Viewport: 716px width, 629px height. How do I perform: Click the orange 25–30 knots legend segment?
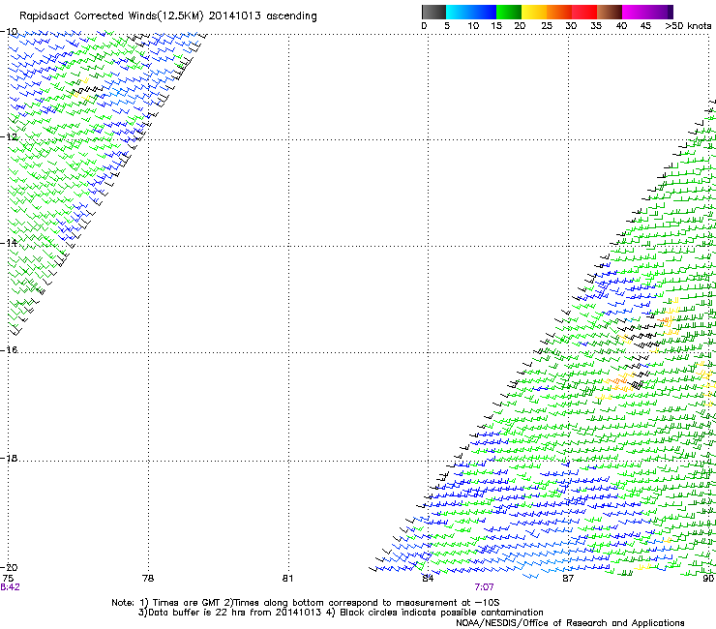(x=559, y=12)
